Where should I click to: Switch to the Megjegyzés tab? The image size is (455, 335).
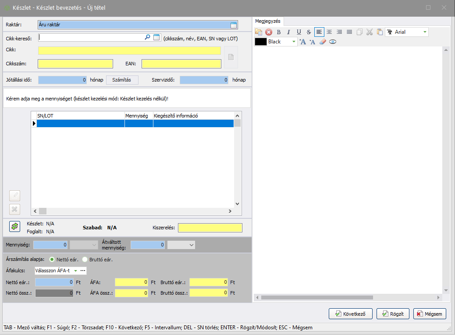tap(268, 21)
